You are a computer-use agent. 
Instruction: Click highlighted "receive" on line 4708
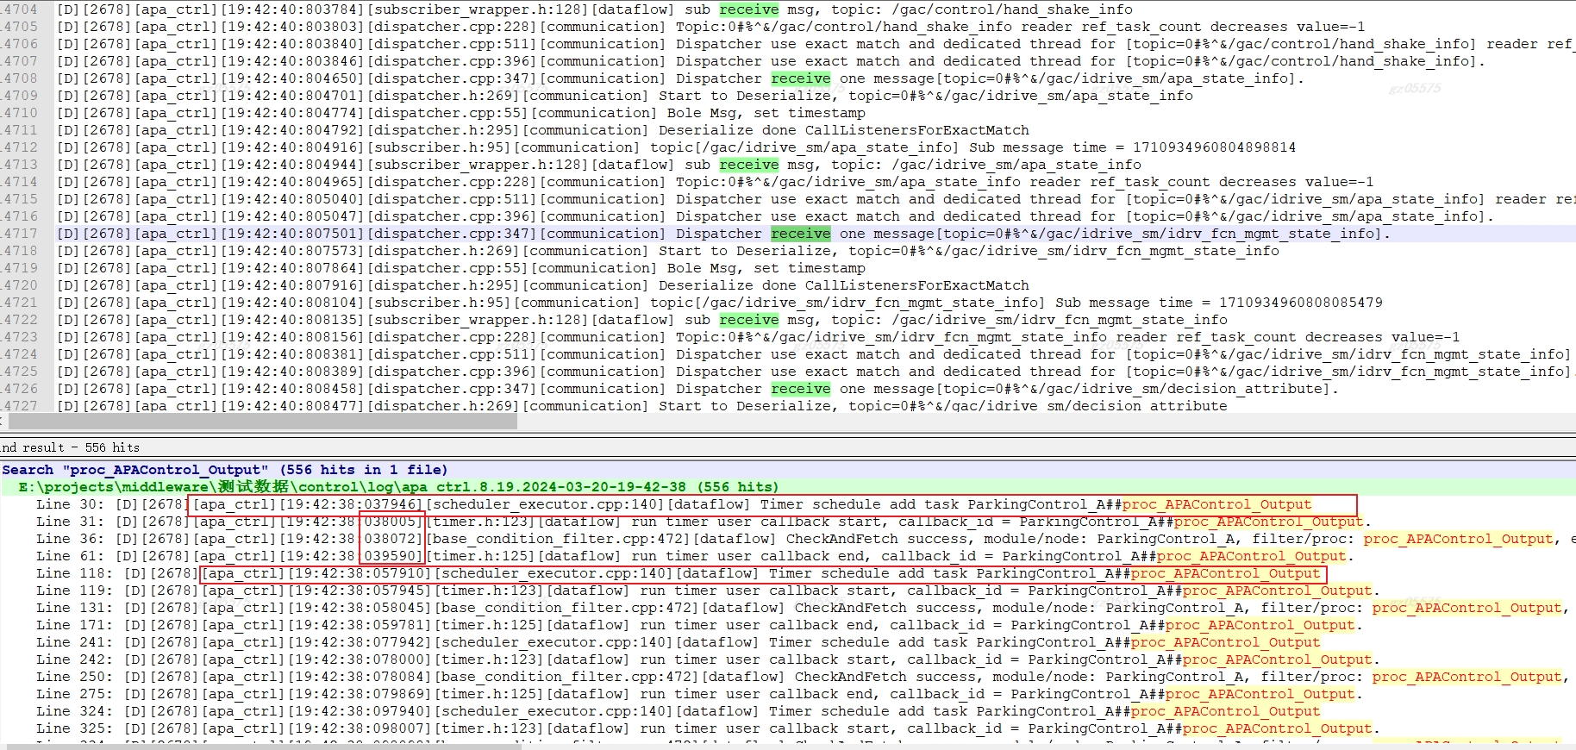coord(800,78)
